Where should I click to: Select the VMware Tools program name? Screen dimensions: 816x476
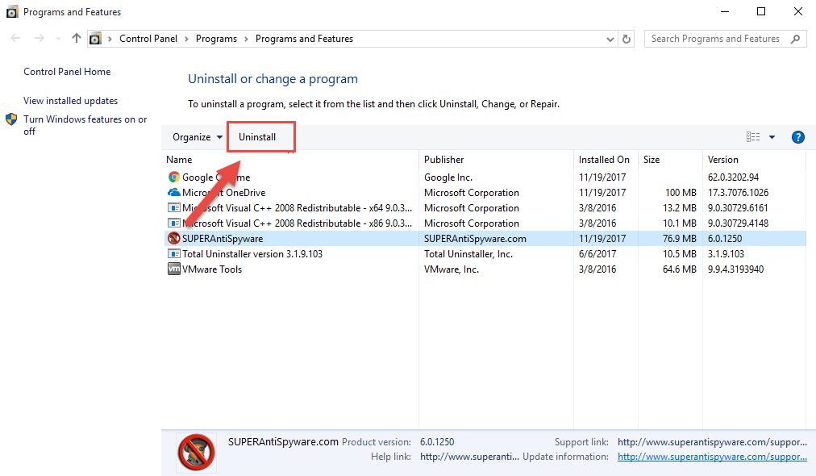[x=212, y=269]
